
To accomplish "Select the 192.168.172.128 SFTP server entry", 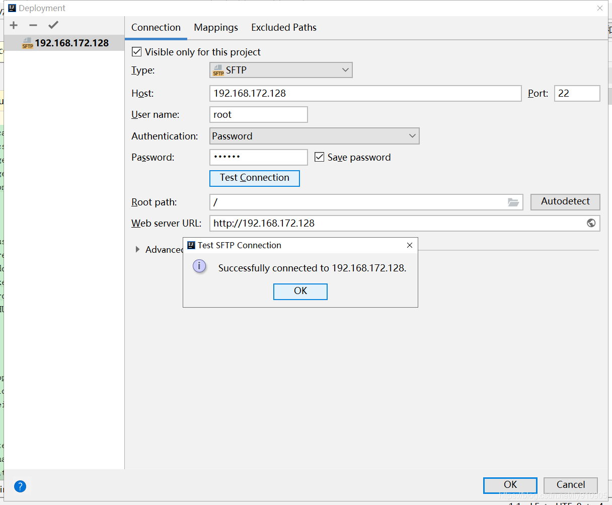I will 65,43.
